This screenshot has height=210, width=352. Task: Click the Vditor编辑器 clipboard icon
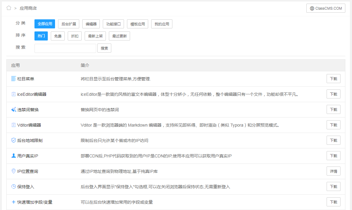[x=14, y=125]
